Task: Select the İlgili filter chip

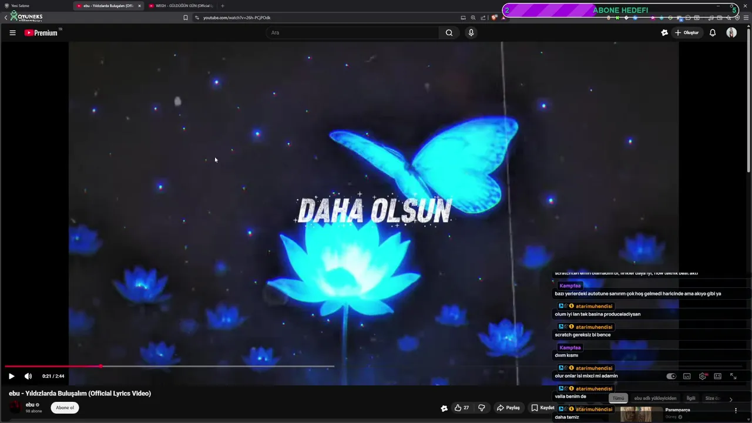Action: tap(691, 398)
